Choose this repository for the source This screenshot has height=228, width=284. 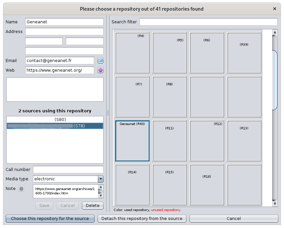50,219
